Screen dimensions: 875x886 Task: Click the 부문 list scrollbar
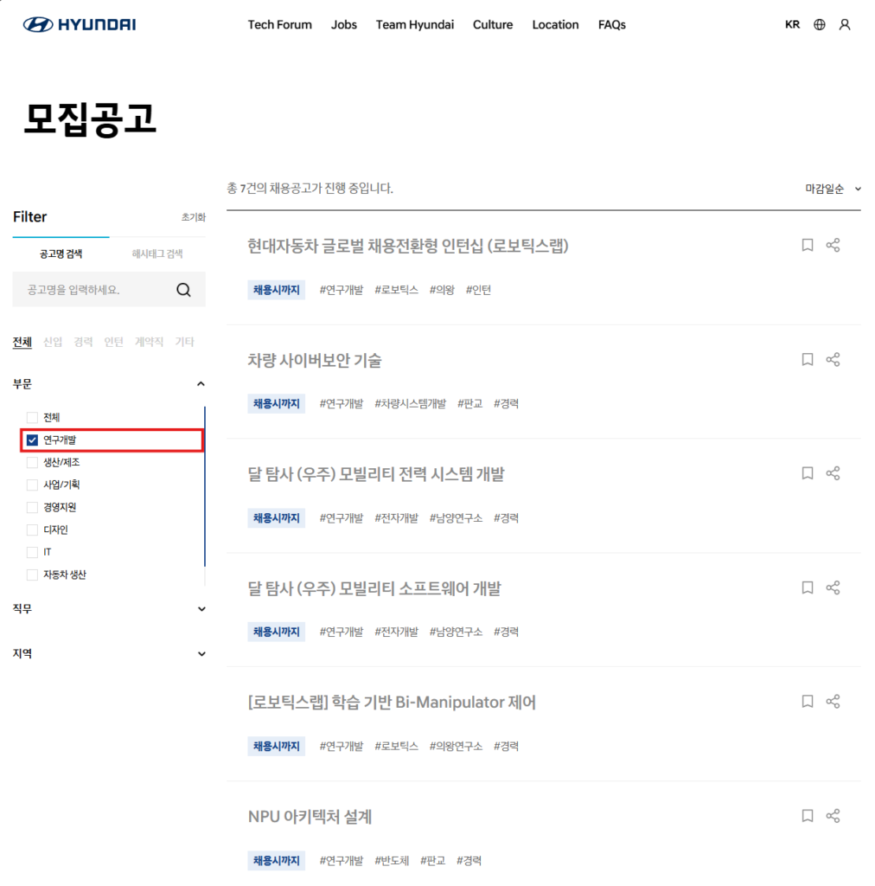pyautogui.click(x=204, y=486)
